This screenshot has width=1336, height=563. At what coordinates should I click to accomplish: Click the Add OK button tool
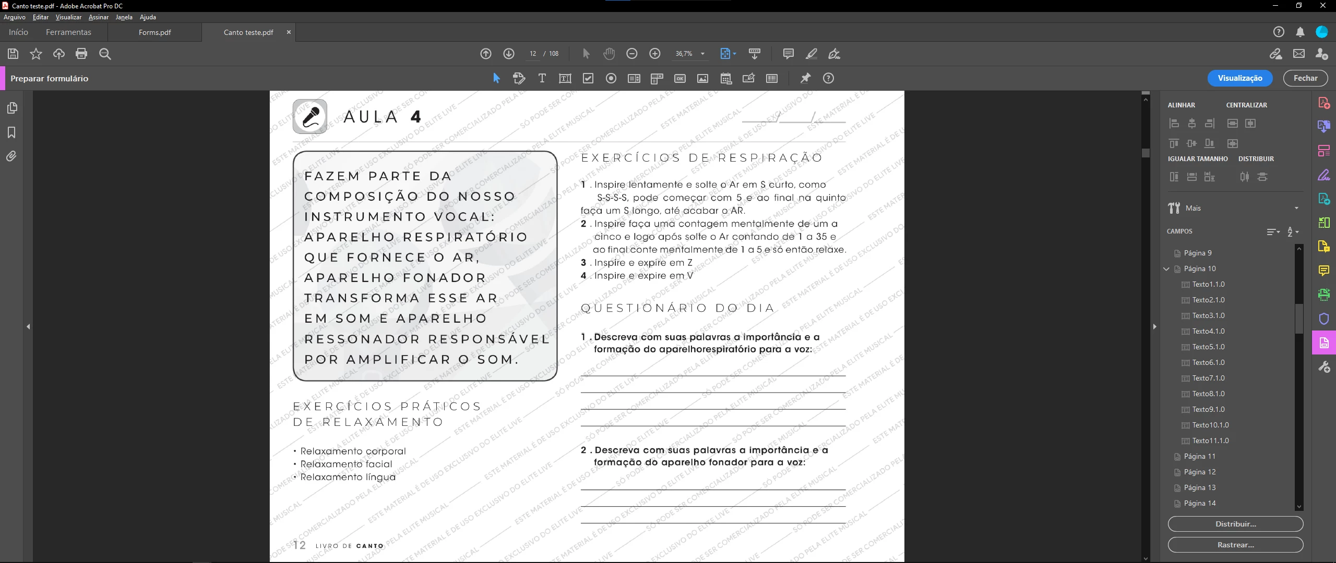tap(680, 78)
